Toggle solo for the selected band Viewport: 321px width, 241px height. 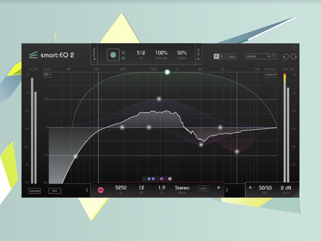pyautogui.click(x=203, y=188)
